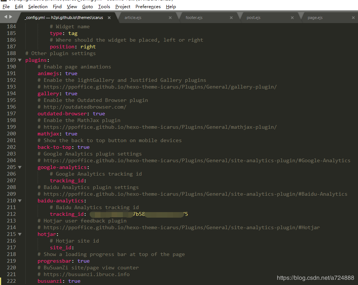Collapse the baidu-analytics fold arrow
358x285 pixels.
coord(20,201)
